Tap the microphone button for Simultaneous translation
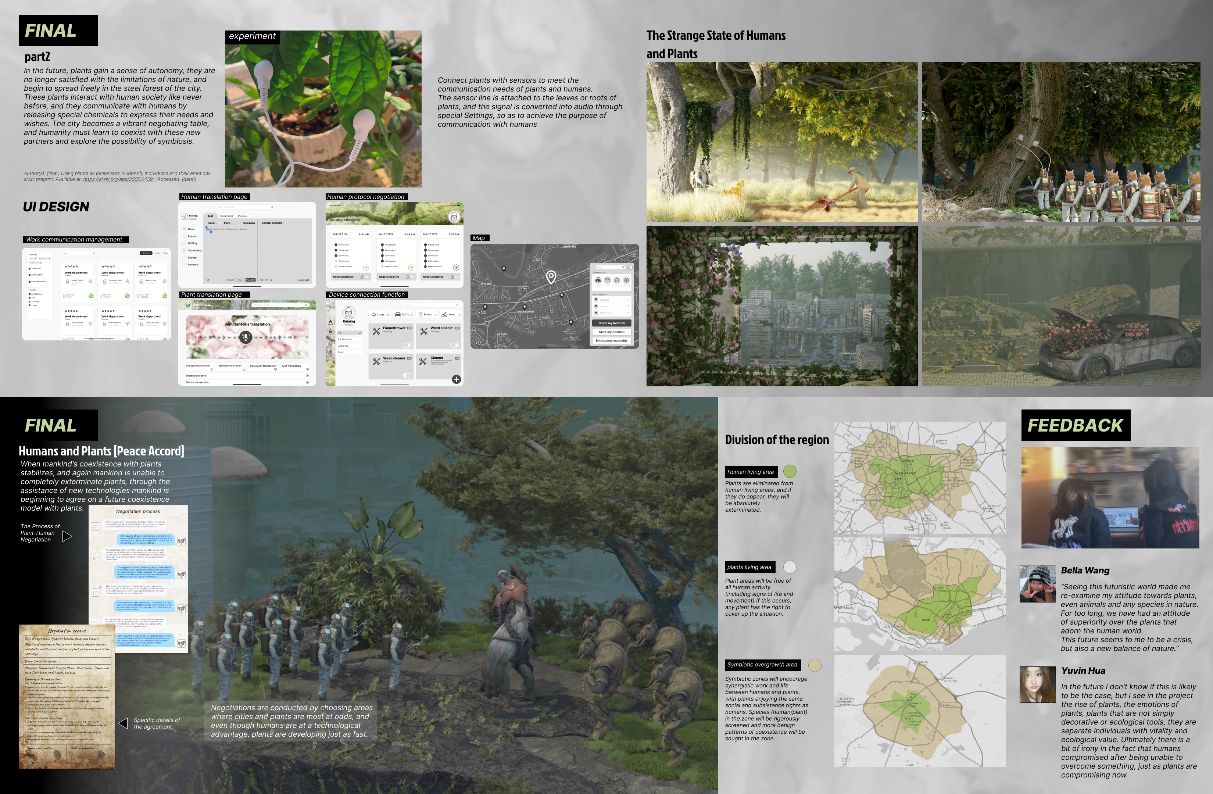 (x=246, y=337)
